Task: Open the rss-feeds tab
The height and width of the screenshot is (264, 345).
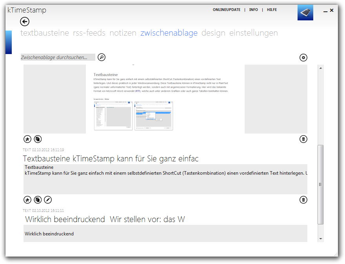Action: (89, 33)
